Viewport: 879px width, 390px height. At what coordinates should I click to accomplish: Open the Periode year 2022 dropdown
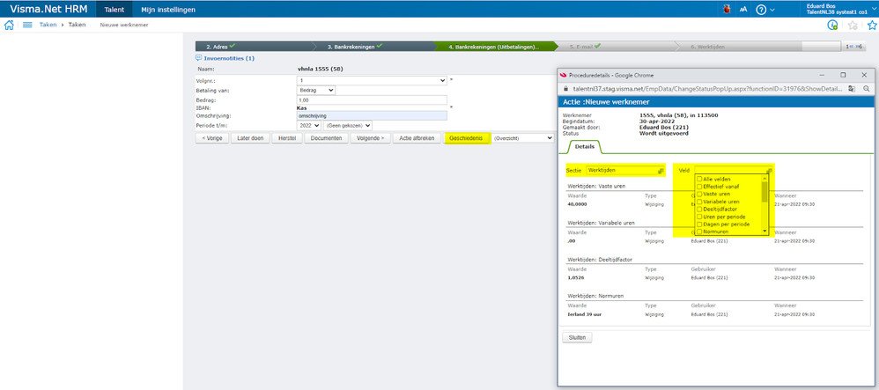(309, 126)
